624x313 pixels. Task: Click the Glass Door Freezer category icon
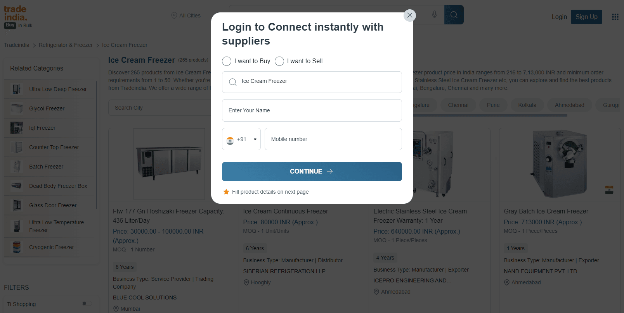click(16, 205)
